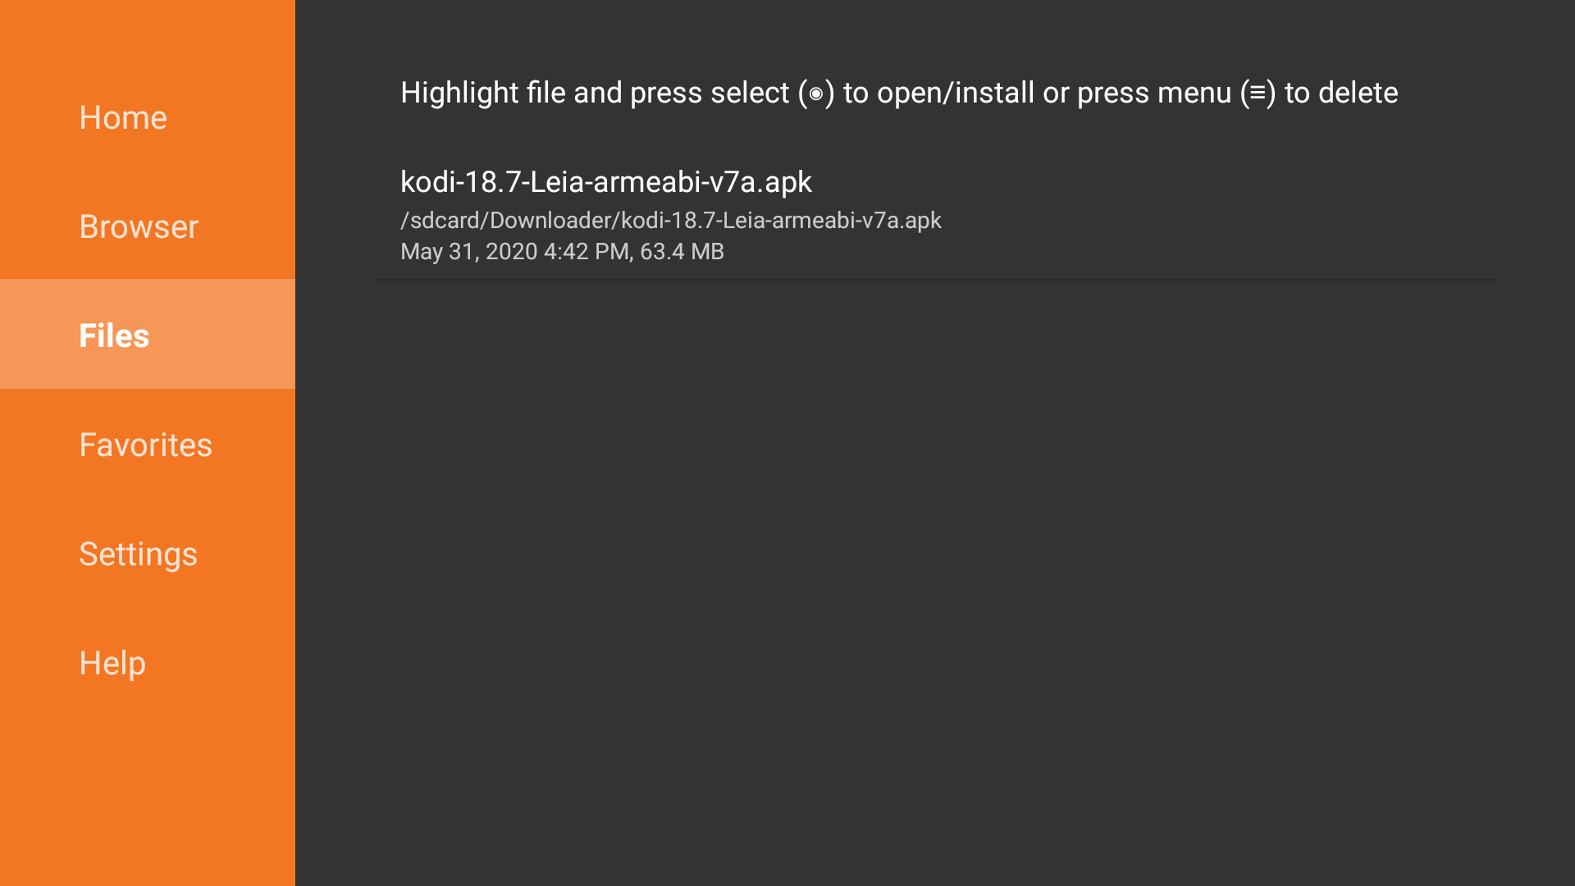Click the 'to delete' instruction text
The width and height of the screenshot is (1575, 886).
click(x=1340, y=93)
